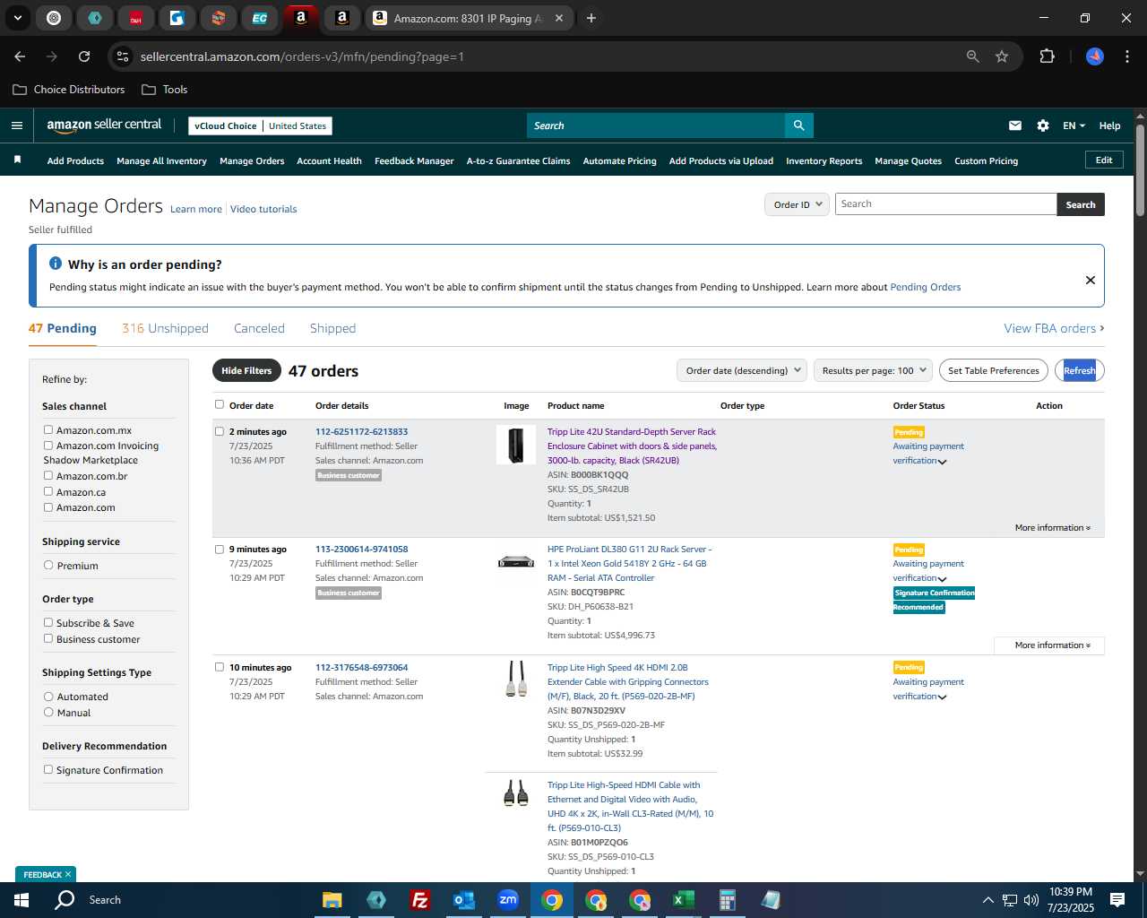Open Outlook from the taskbar

point(463,900)
